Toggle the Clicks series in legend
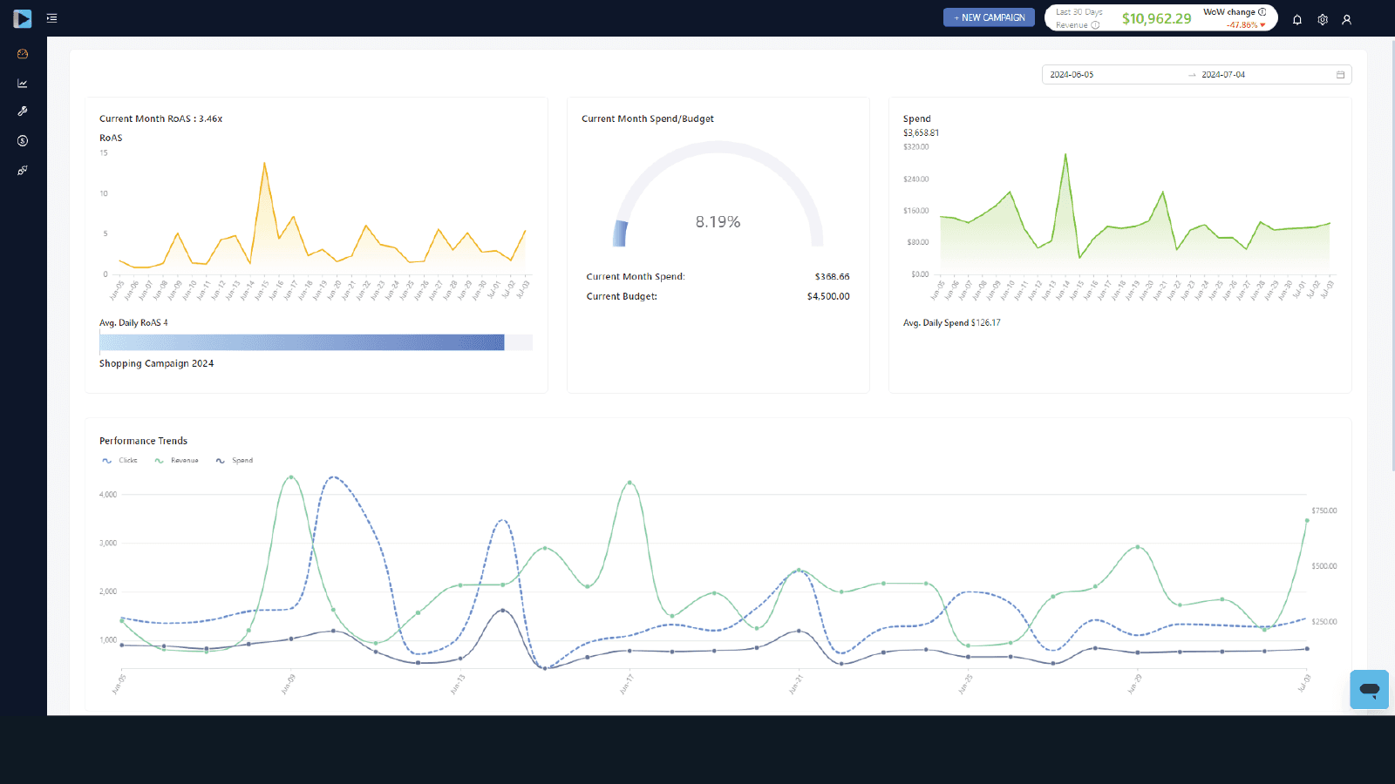Viewport: 1395px width, 784px height. pos(120,461)
